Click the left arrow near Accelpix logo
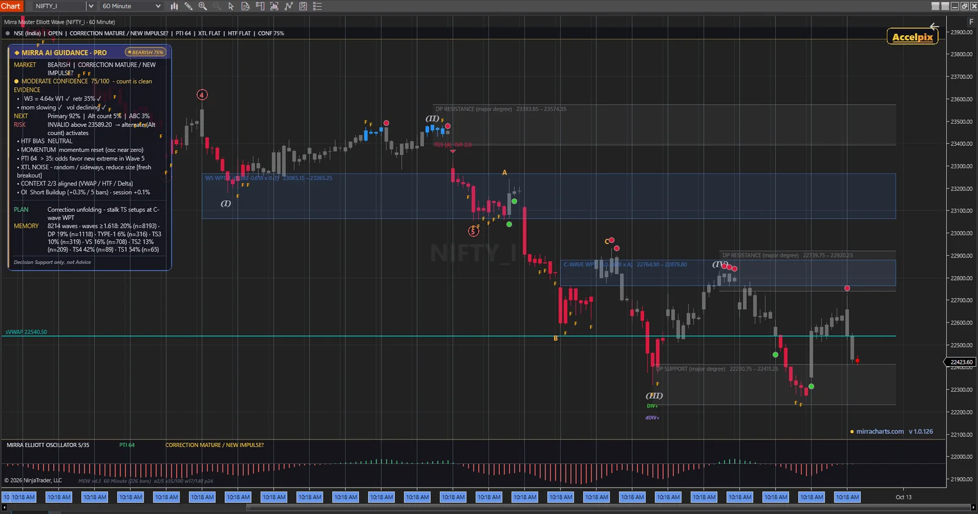Screen dimensions: 978x514 pos(933,26)
